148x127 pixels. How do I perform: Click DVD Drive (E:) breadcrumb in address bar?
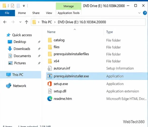(82, 22)
